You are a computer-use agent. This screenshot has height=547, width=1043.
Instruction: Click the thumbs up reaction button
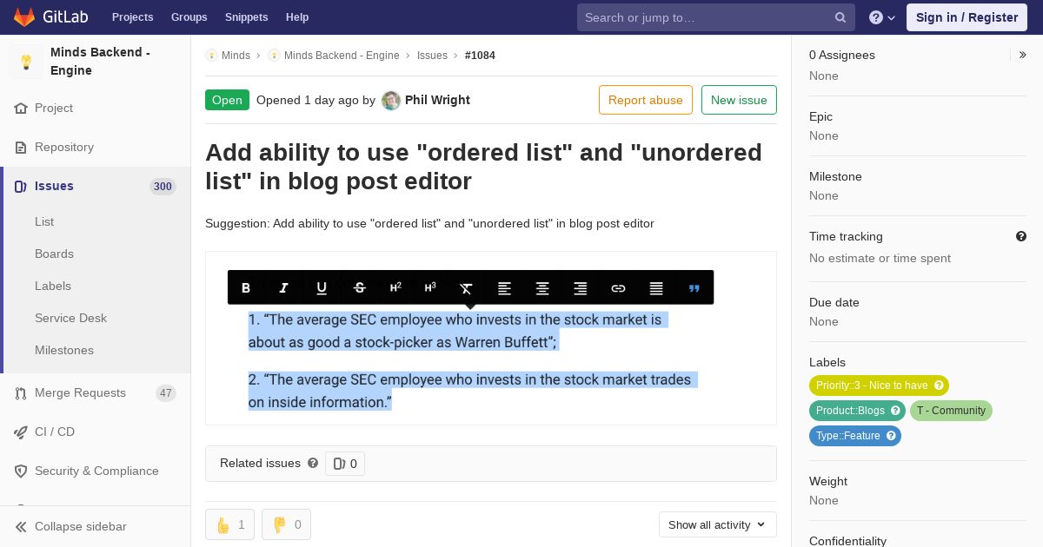[229, 524]
